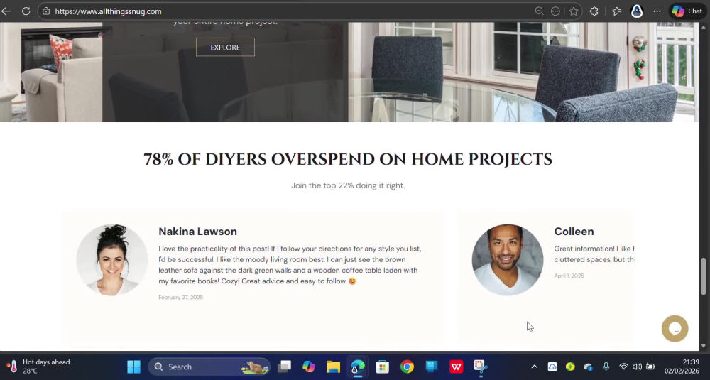Click the Nakina Lawson name heading
The width and height of the screenshot is (710, 380).
[197, 232]
